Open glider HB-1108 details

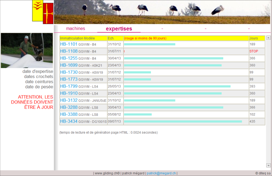pyautogui.click(x=69, y=51)
